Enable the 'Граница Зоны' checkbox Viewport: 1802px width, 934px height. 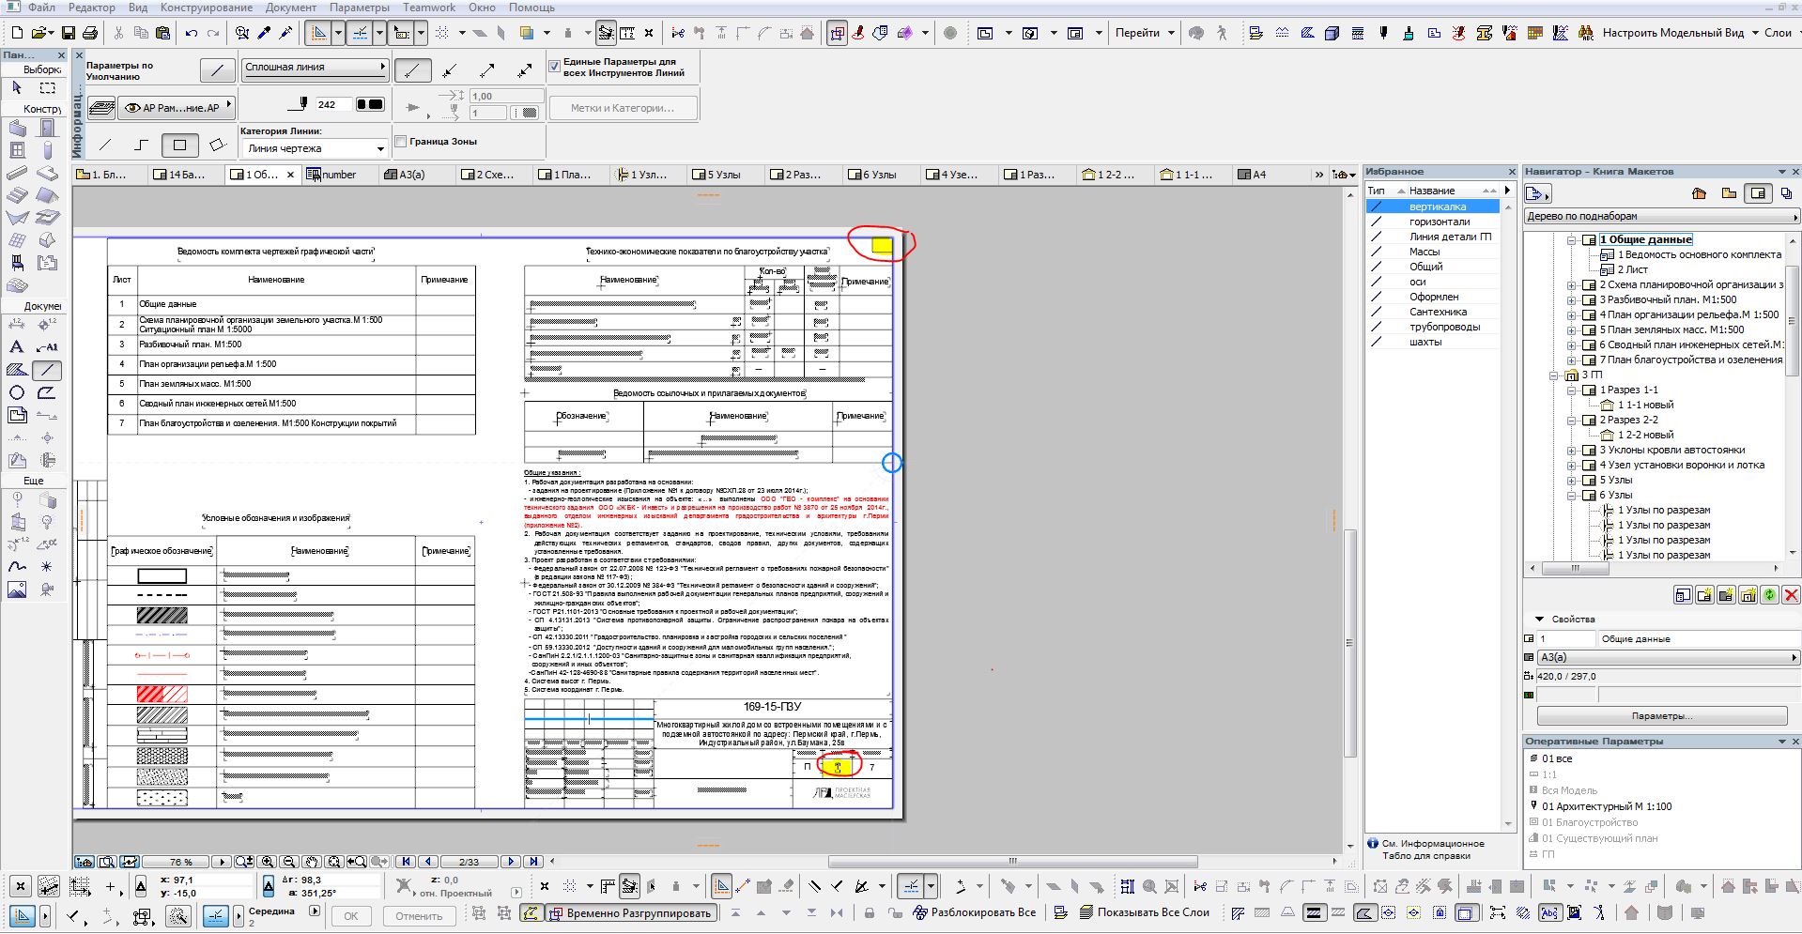[401, 142]
